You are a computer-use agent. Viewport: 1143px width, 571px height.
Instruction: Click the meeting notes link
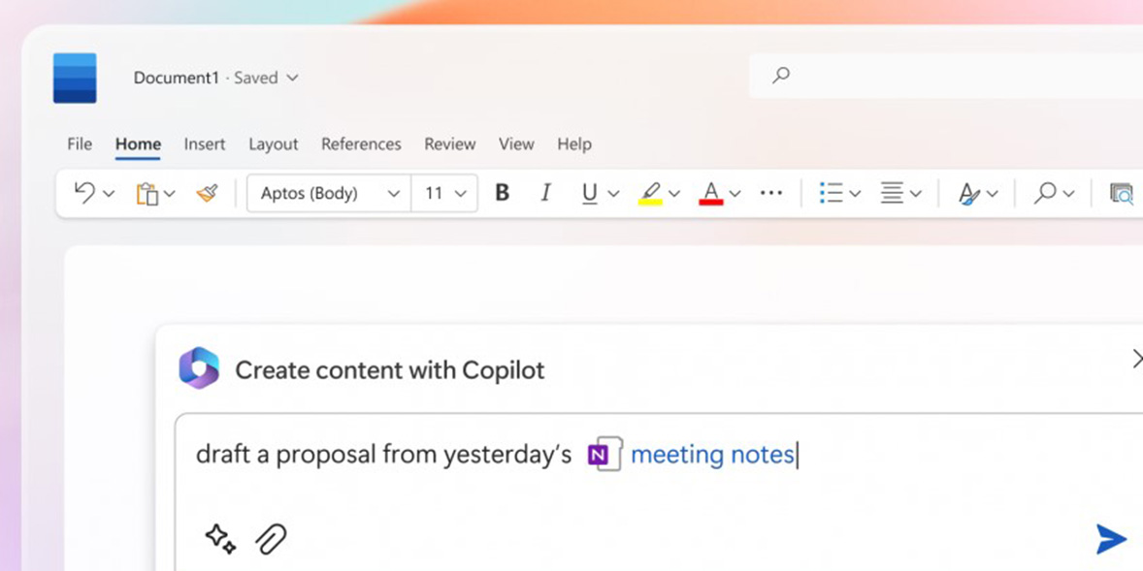coord(711,455)
